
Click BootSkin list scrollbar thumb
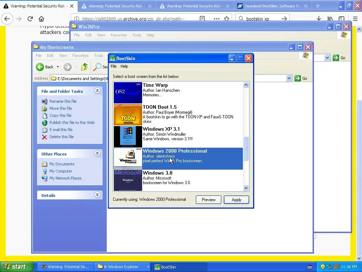click(x=246, y=148)
